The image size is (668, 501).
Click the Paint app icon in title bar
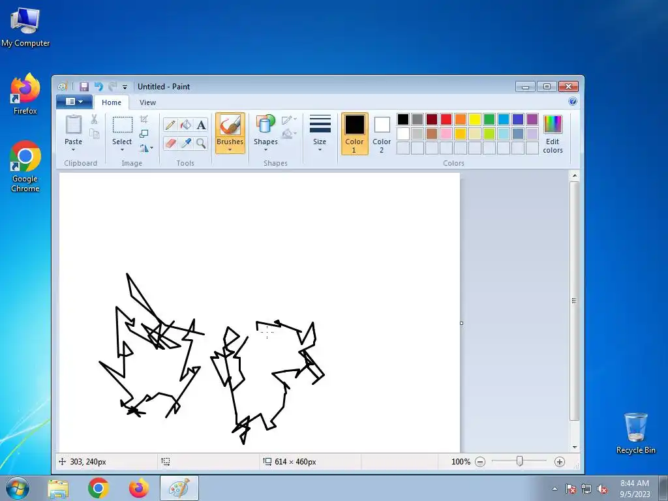pyautogui.click(x=63, y=87)
